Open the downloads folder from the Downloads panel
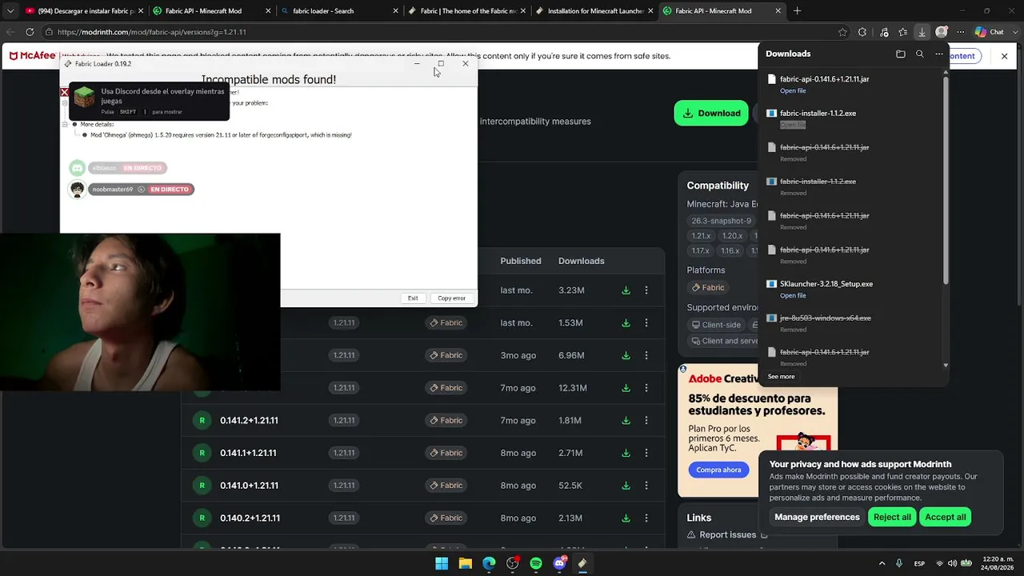 click(901, 54)
